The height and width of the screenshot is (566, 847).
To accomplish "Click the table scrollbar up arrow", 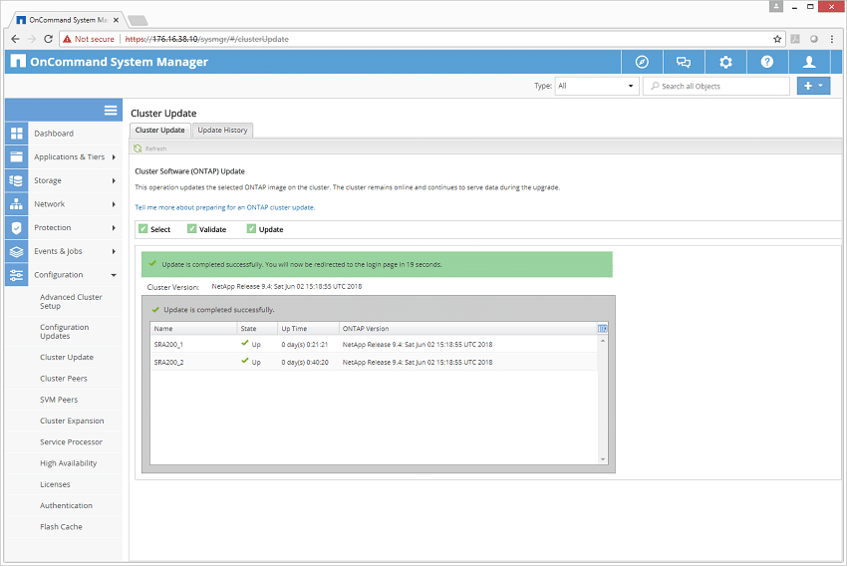I will 603,340.
